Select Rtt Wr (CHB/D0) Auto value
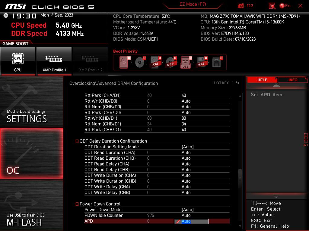Viewport: 309px width, 231px height. [x=186, y=101]
